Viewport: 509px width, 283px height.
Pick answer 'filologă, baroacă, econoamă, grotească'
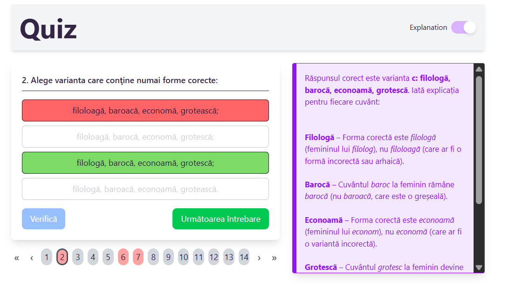click(145, 189)
